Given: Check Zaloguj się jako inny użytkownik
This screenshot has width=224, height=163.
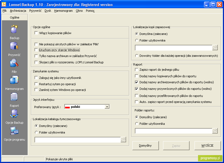Looking at the screenshot, I should (x=36, y=78).
